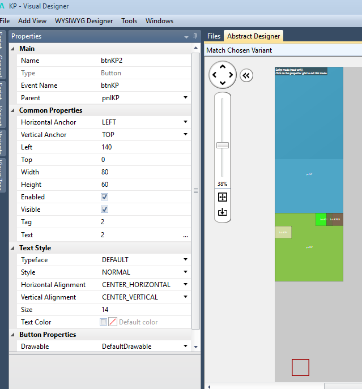
Task: Toggle Text Color default checkbox
Action: (x=103, y=322)
